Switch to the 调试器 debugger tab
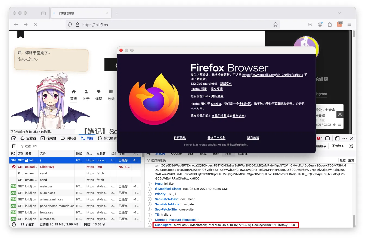Screen dimensions: 365x239 [69, 138]
